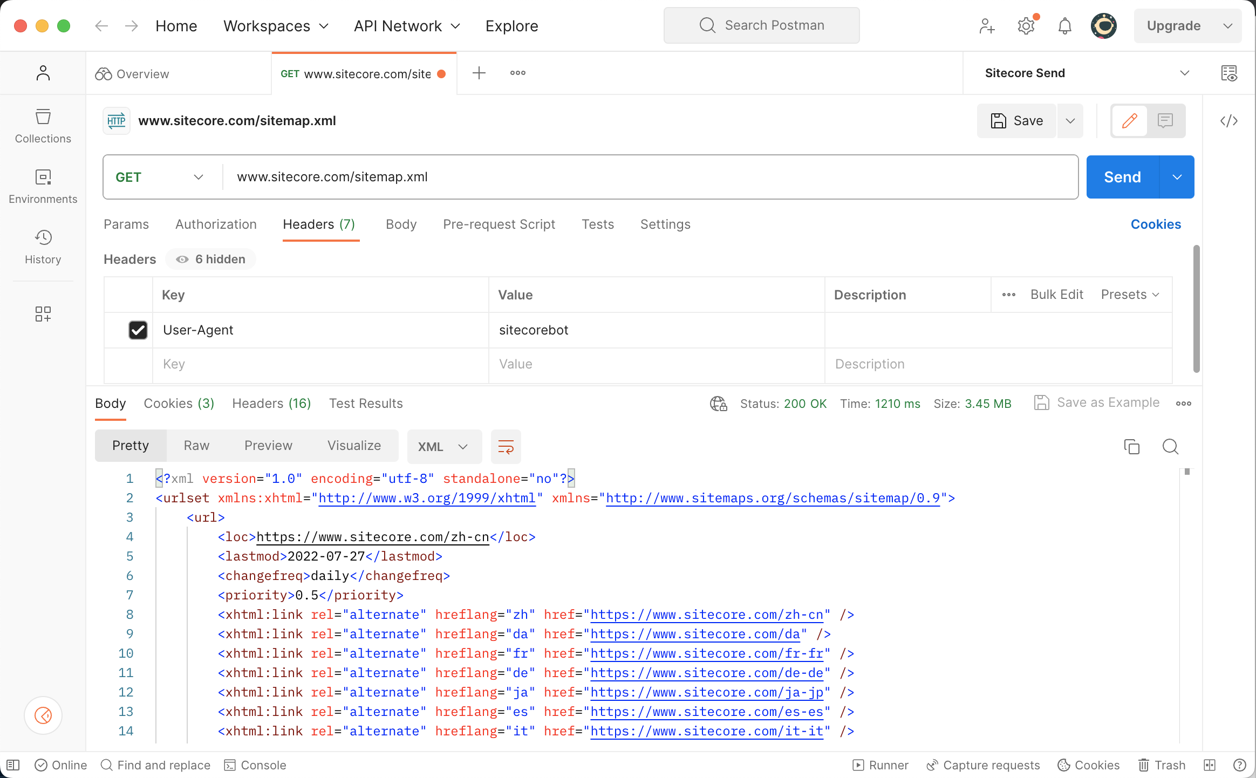The height and width of the screenshot is (778, 1256).
Task: Open the Tests tab
Action: point(598,224)
